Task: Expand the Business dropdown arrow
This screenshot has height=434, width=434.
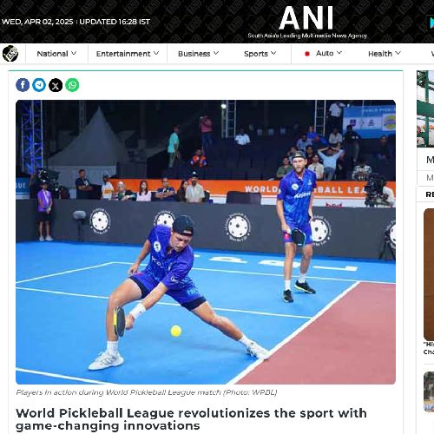Action: tap(216, 54)
